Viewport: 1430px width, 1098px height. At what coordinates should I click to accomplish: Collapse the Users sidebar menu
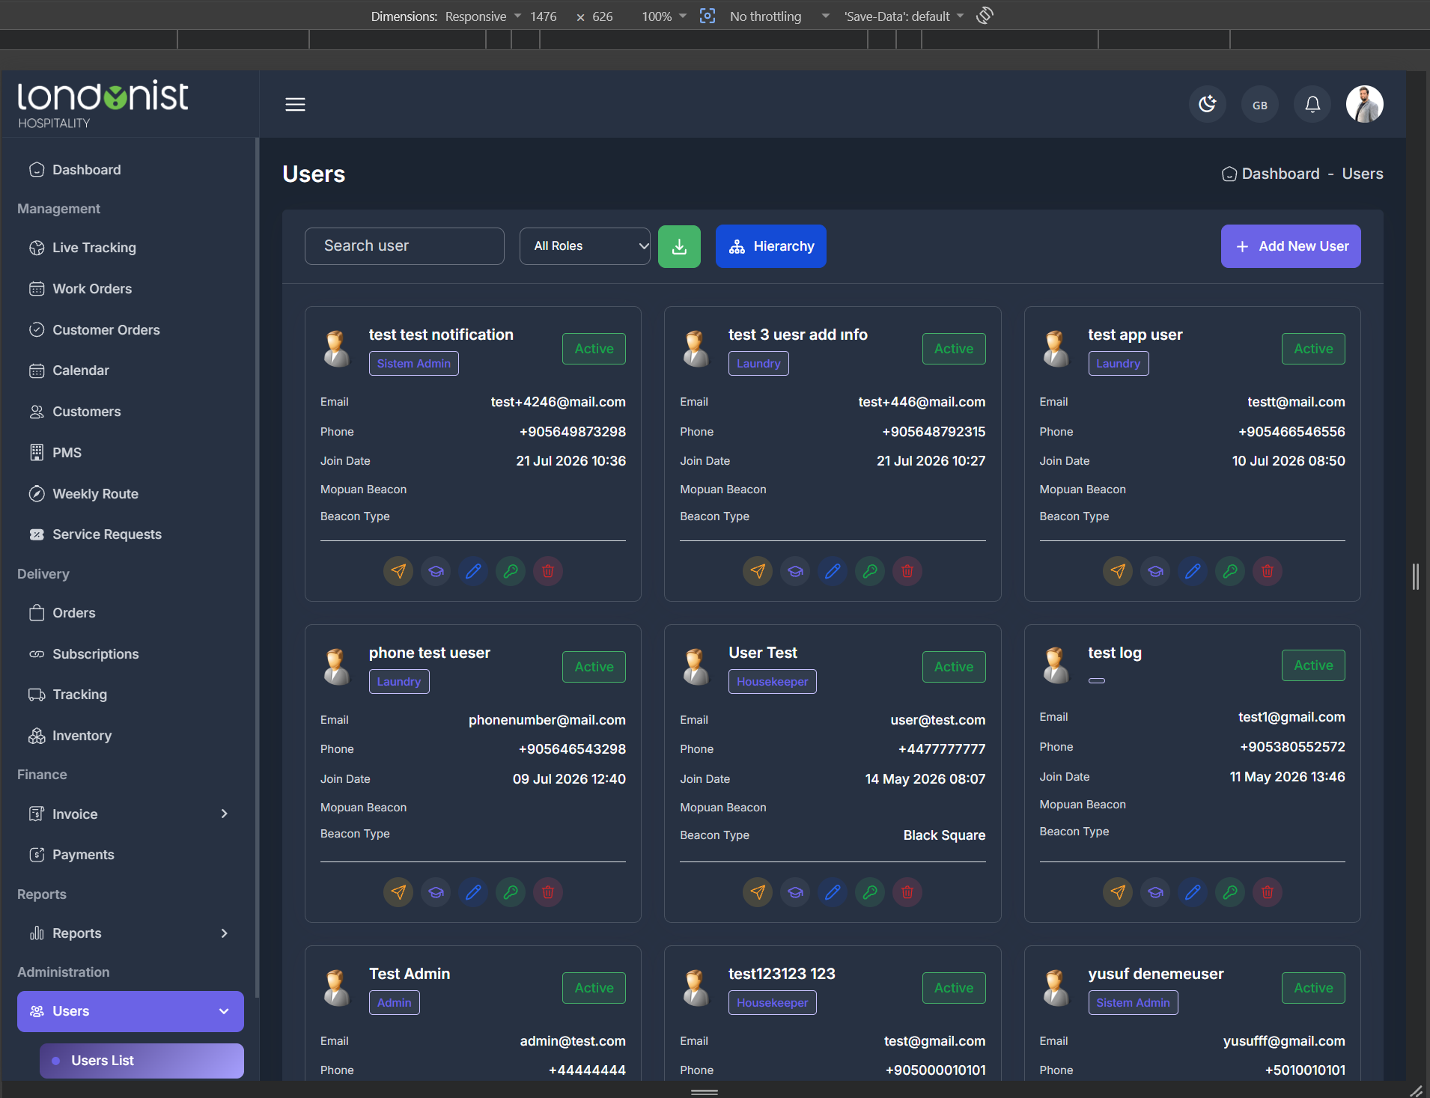pyautogui.click(x=130, y=1011)
